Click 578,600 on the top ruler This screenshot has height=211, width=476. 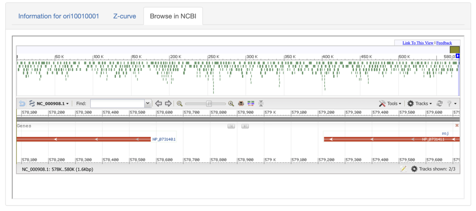(x=165, y=113)
